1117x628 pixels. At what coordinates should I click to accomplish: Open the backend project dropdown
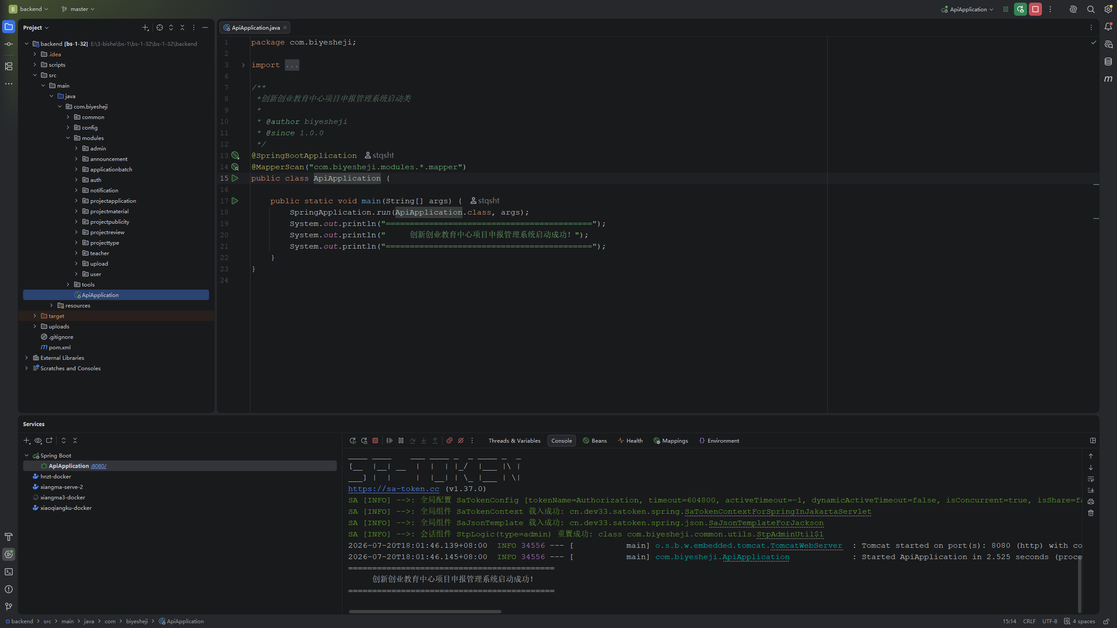pyautogui.click(x=29, y=9)
